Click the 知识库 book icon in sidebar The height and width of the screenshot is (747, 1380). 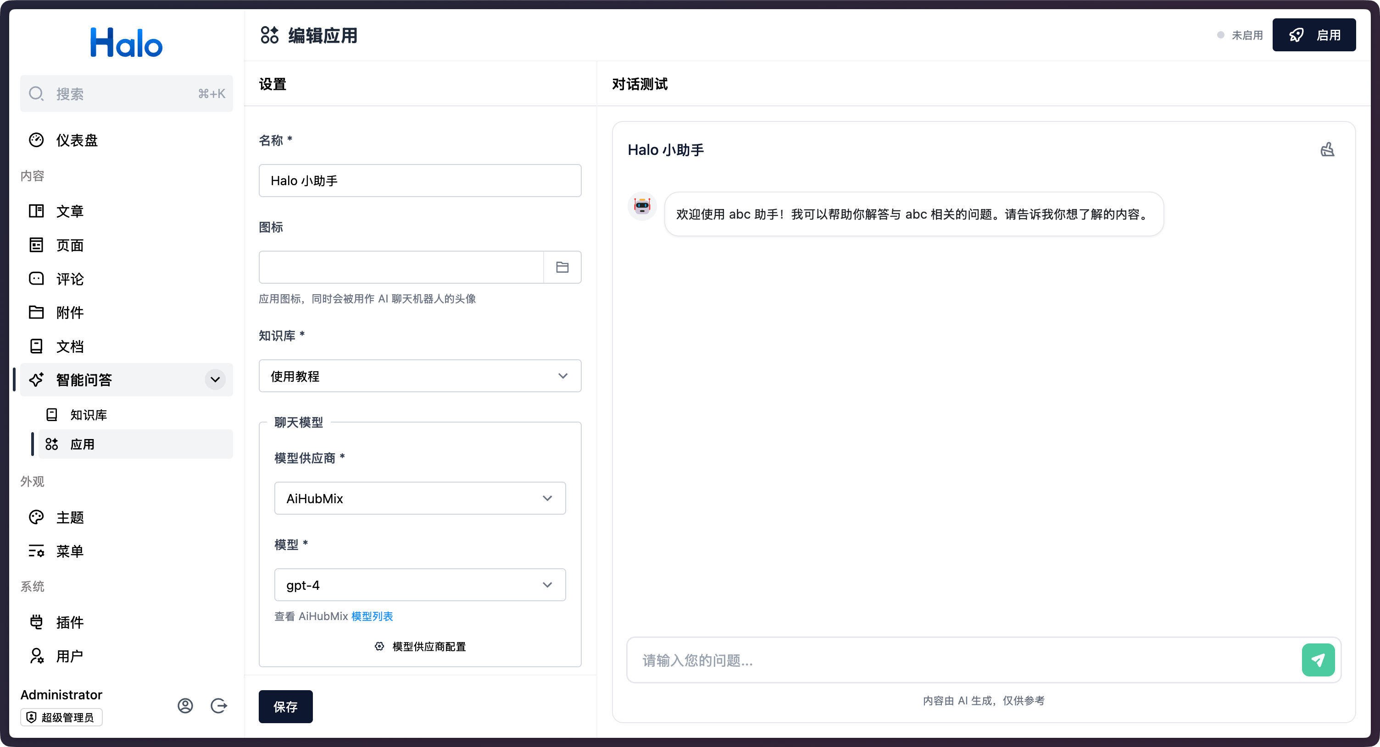51,415
